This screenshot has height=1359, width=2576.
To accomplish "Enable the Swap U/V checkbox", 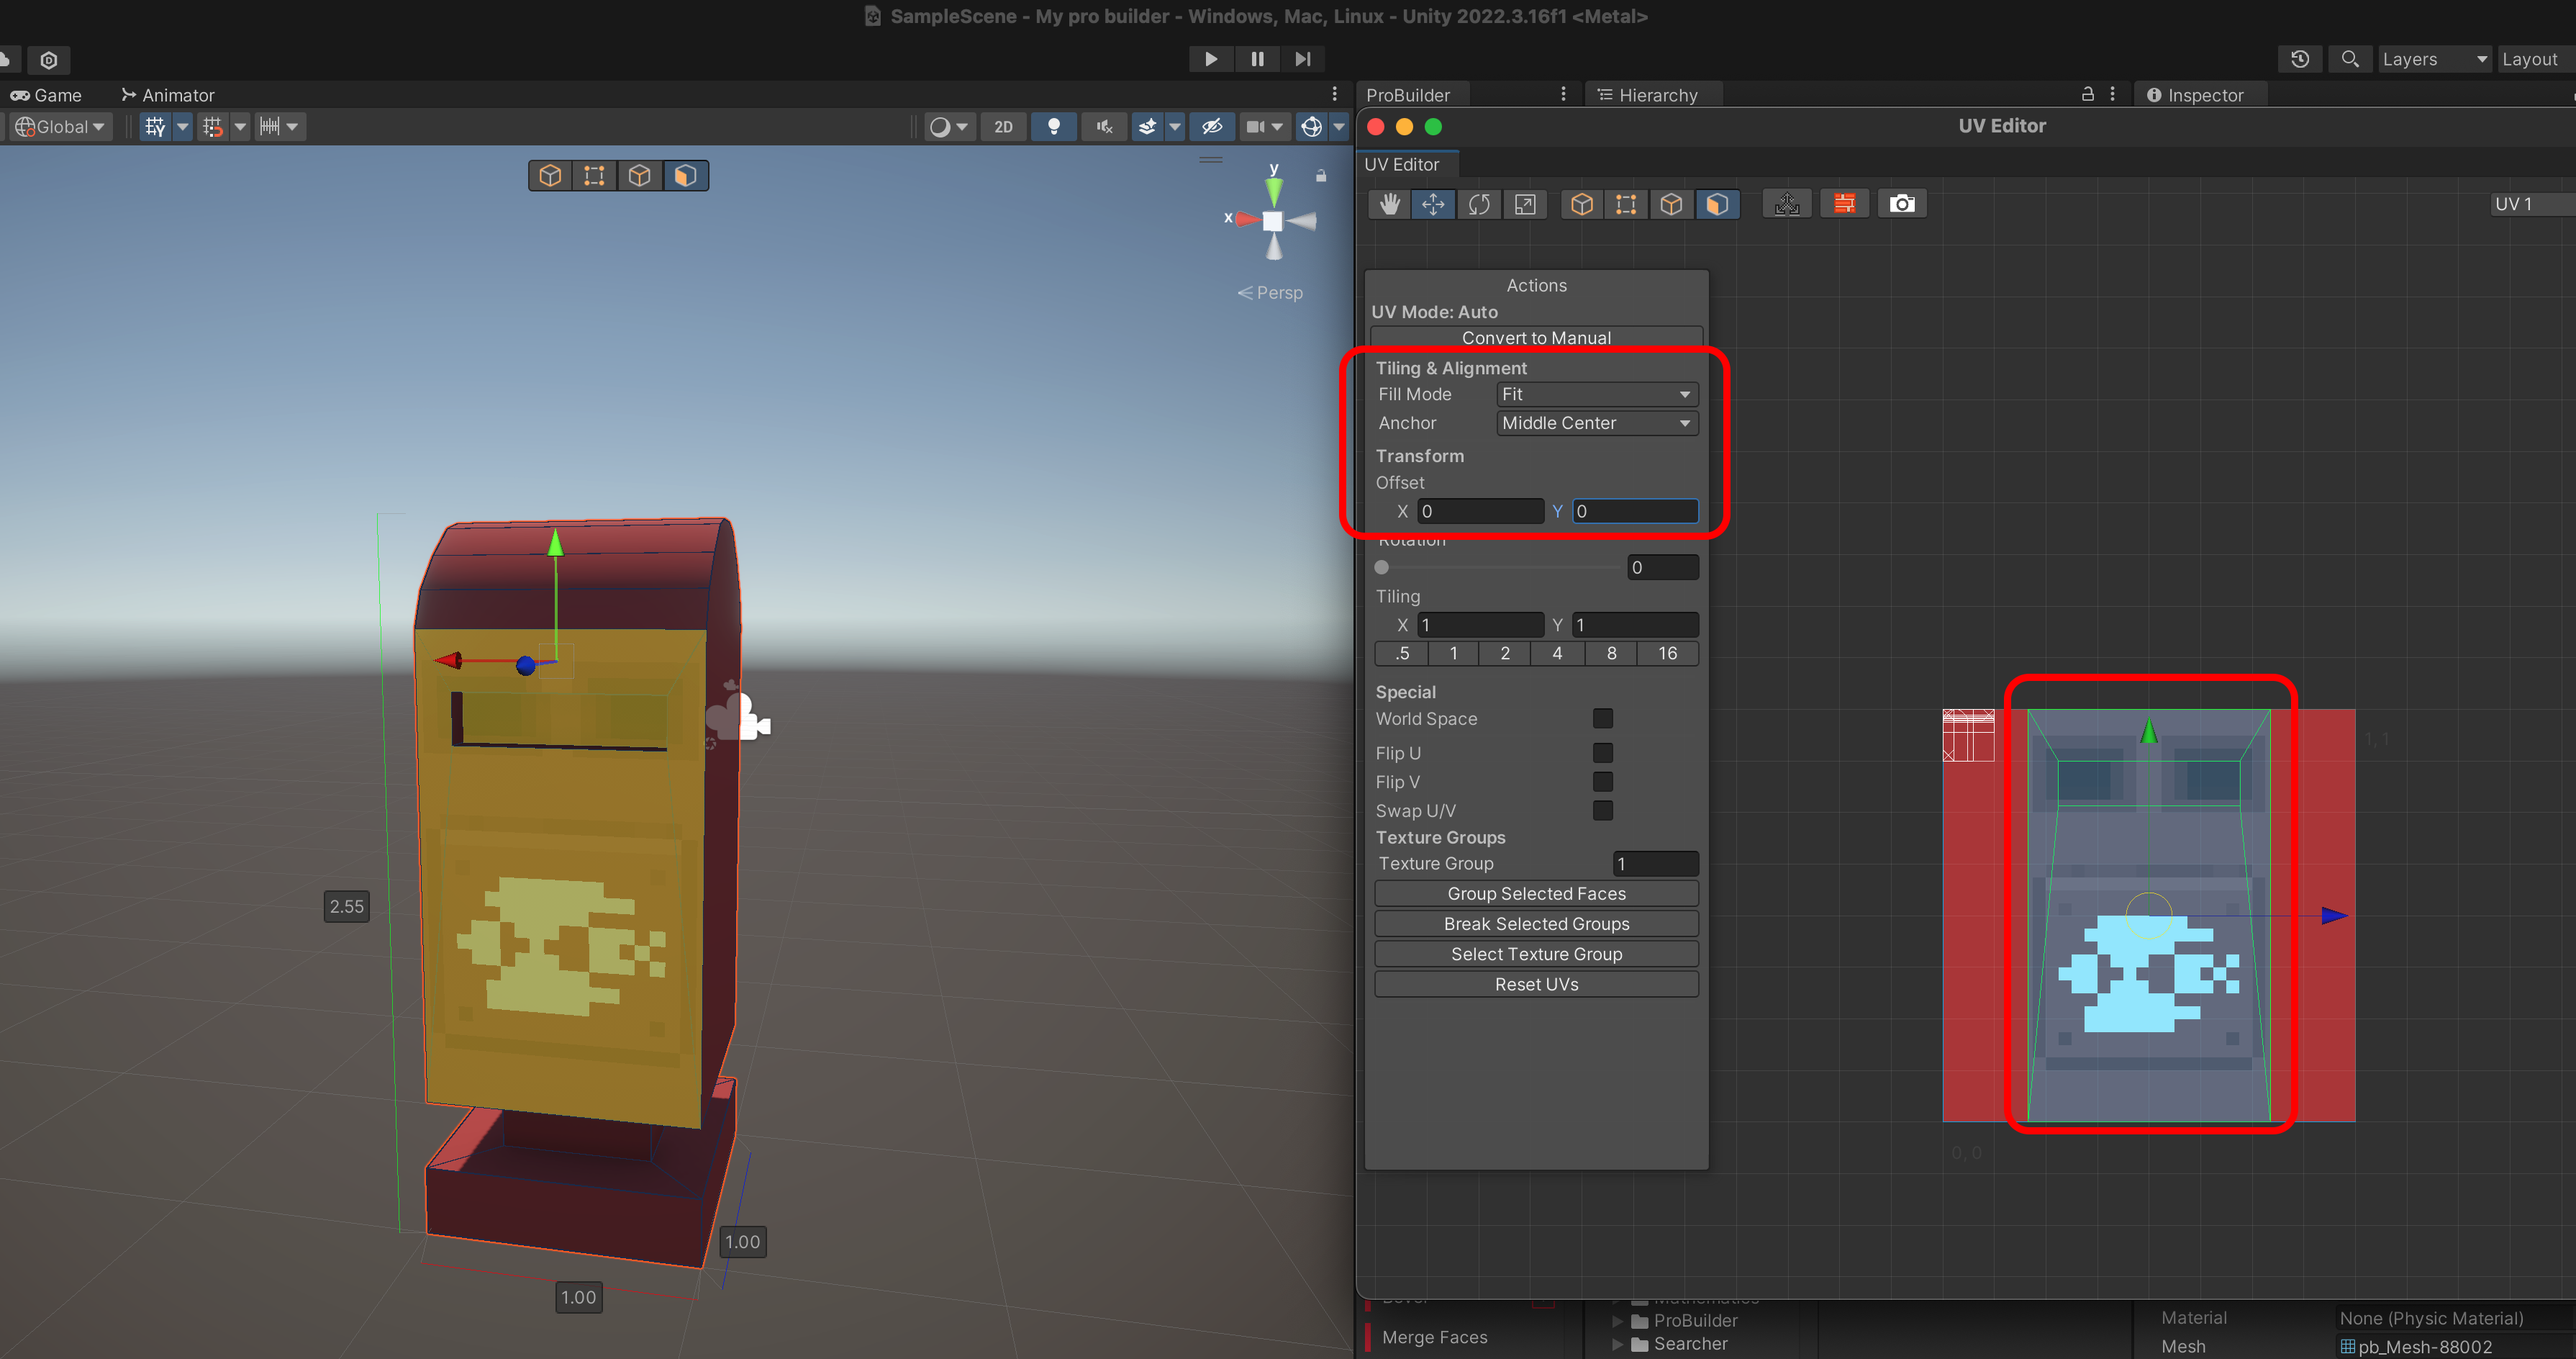I will [1602, 811].
